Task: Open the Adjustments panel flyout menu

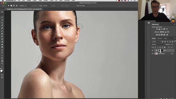Action: click(175, 24)
